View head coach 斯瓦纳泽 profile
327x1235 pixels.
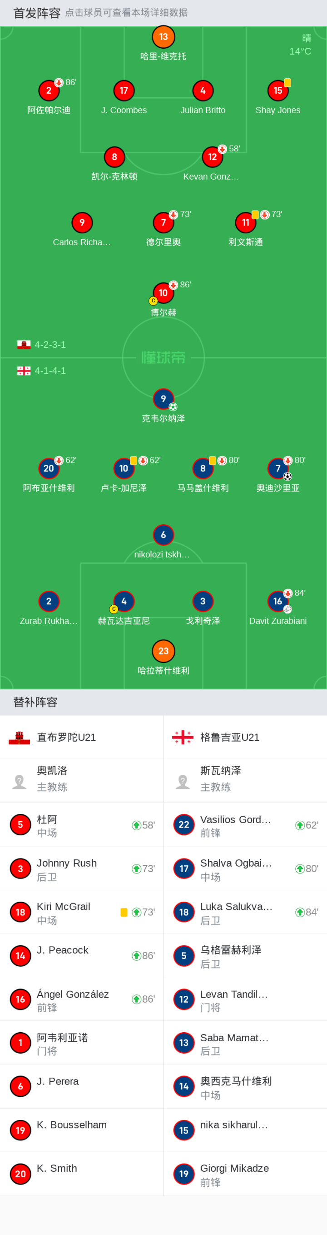245,780
